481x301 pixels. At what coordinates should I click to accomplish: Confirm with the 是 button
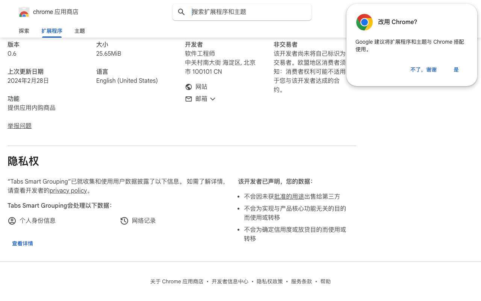(x=456, y=70)
